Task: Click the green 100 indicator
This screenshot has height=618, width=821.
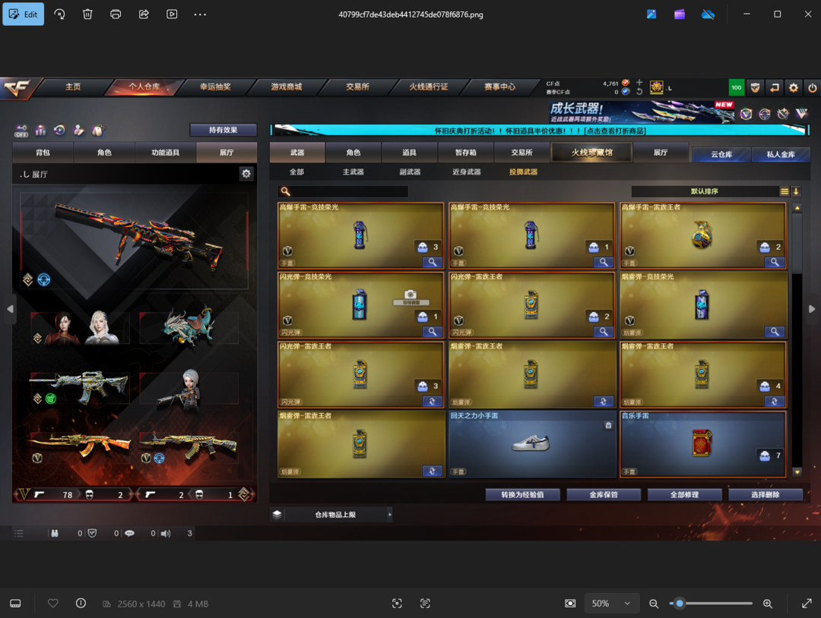Action: point(737,87)
